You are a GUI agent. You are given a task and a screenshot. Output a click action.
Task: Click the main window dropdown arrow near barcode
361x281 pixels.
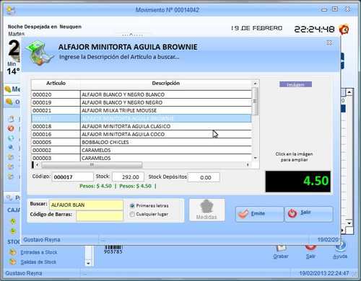click(88, 264)
